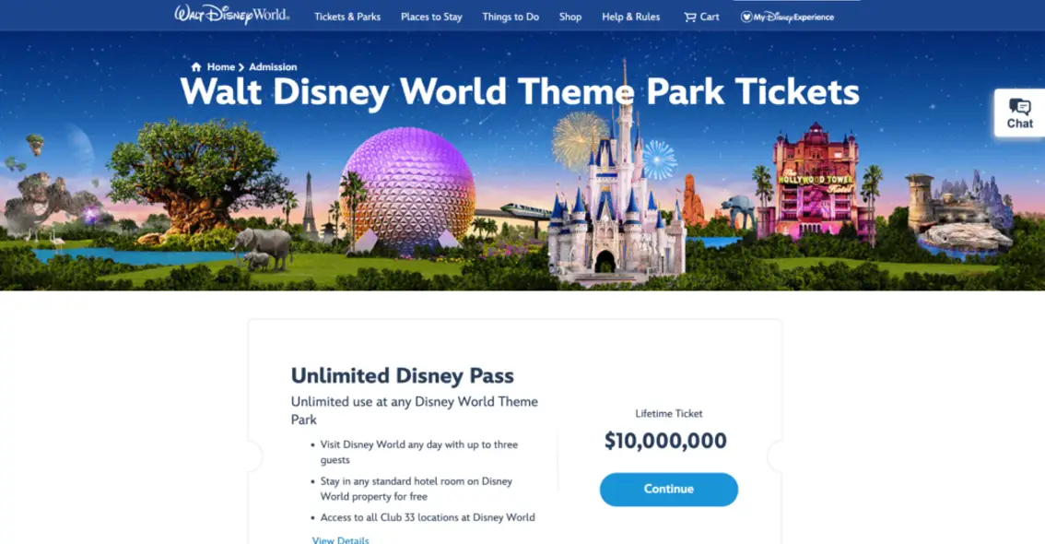The width and height of the screenshot is (1045, 544).
Task: Open the Tickets & Parks menu
Action: click(346, 16)
